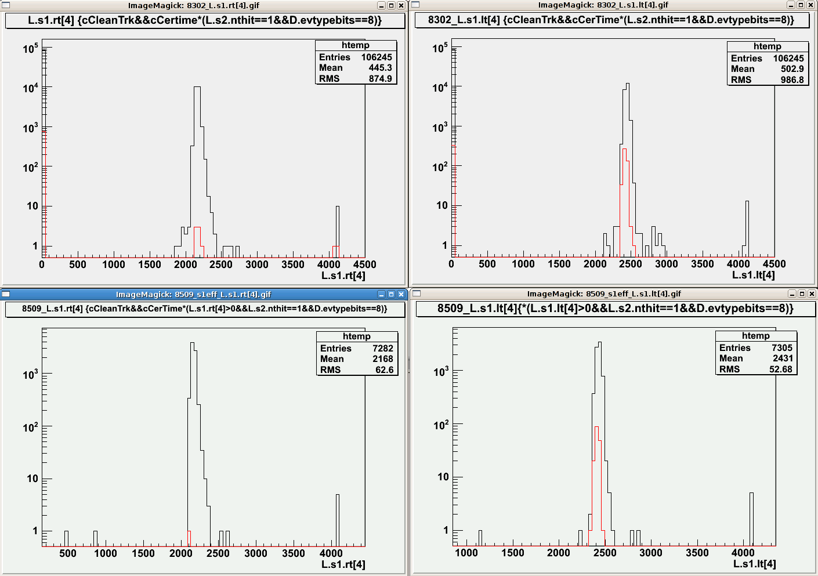
Task: Click Mean value 2168 in stats box
Action: (383, 359)
